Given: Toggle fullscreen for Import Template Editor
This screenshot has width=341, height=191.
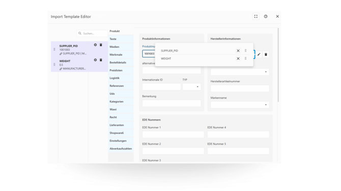Looking at the screenshot, I should coord(255,16).
